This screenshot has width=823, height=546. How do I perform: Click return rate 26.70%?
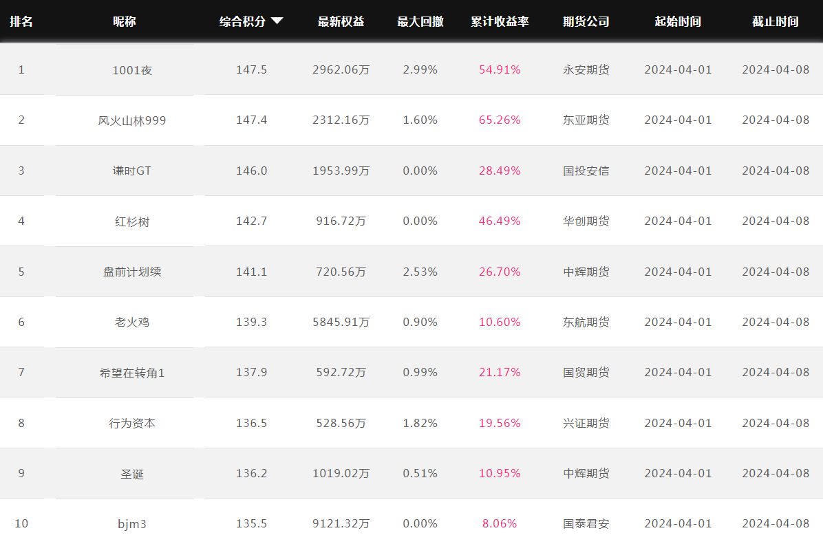point(500,272)
